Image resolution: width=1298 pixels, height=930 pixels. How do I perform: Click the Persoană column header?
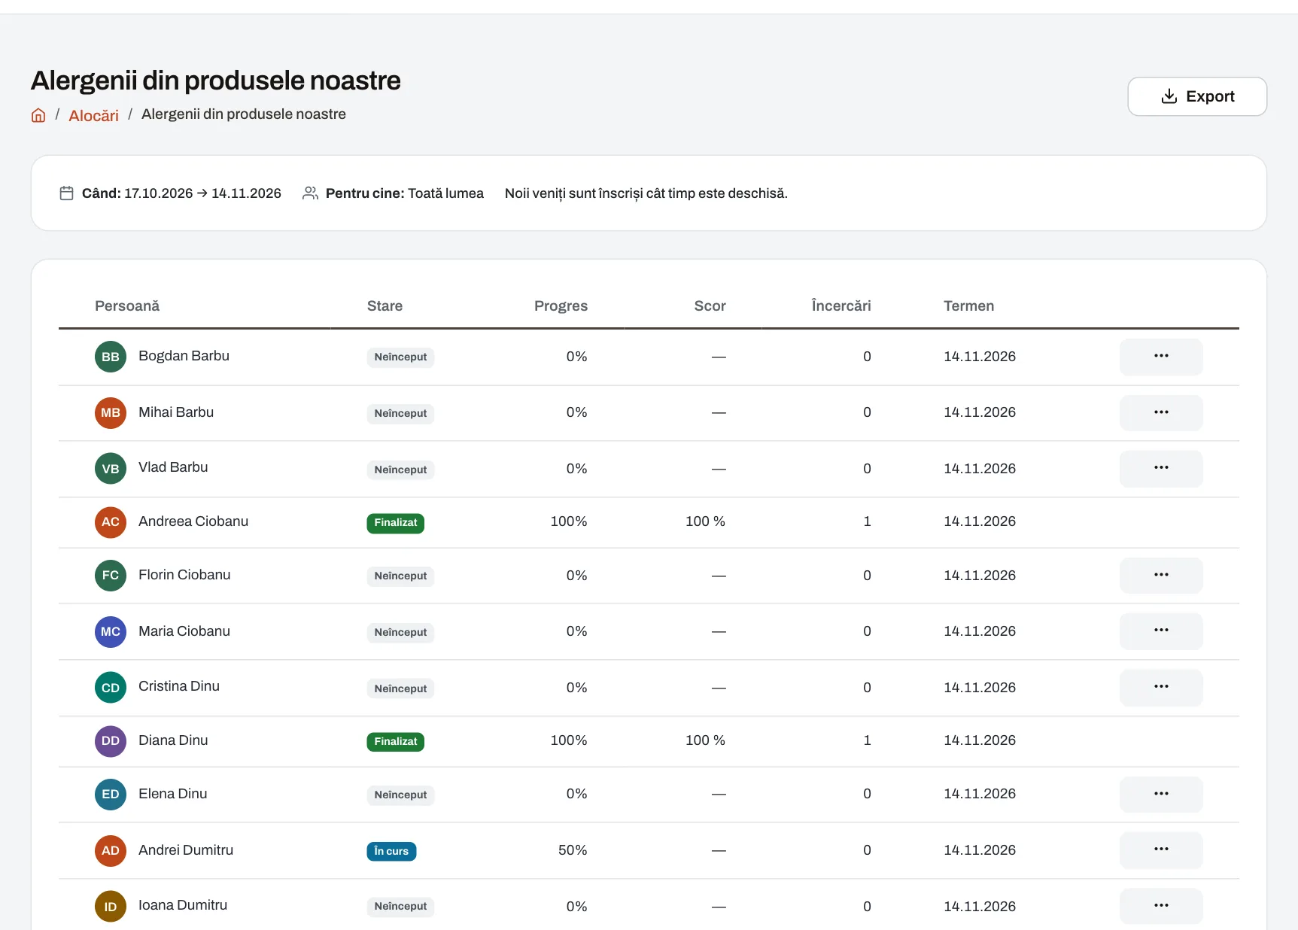[127, 305]
